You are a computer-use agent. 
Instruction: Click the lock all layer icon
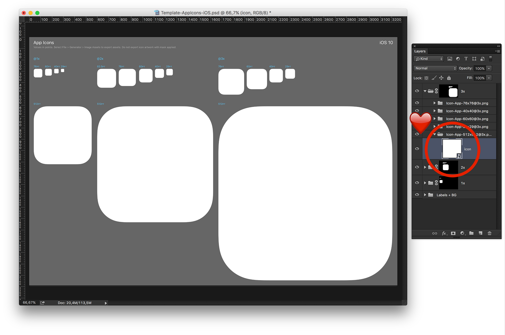click(449, 78)
